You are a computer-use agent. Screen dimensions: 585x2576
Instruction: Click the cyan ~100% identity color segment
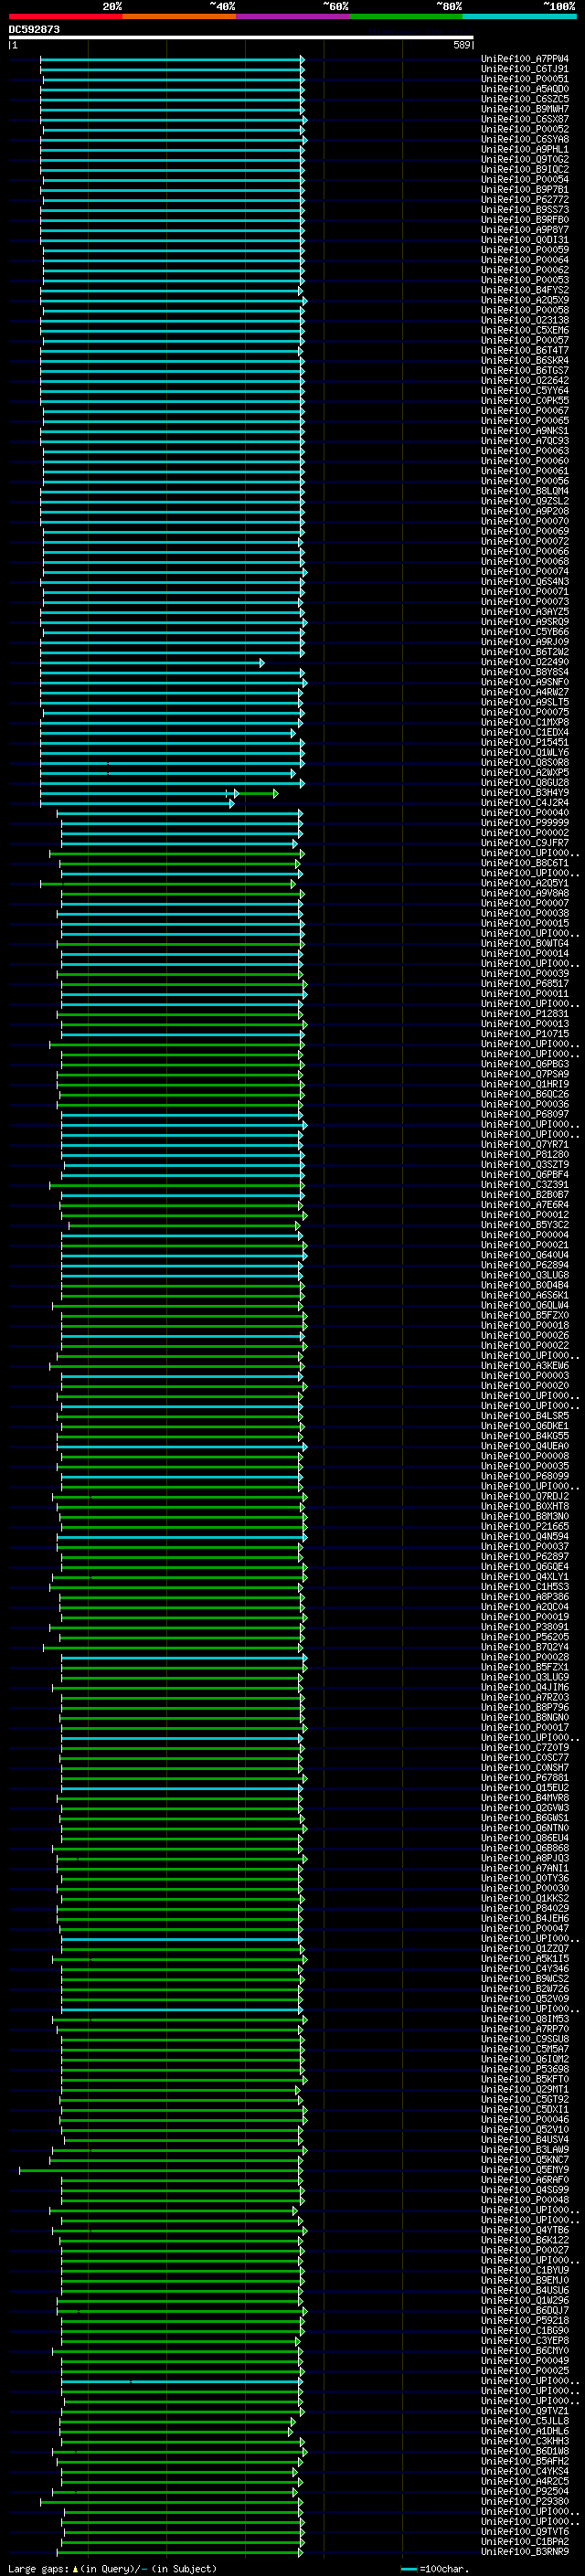click(x=520, y=16)
